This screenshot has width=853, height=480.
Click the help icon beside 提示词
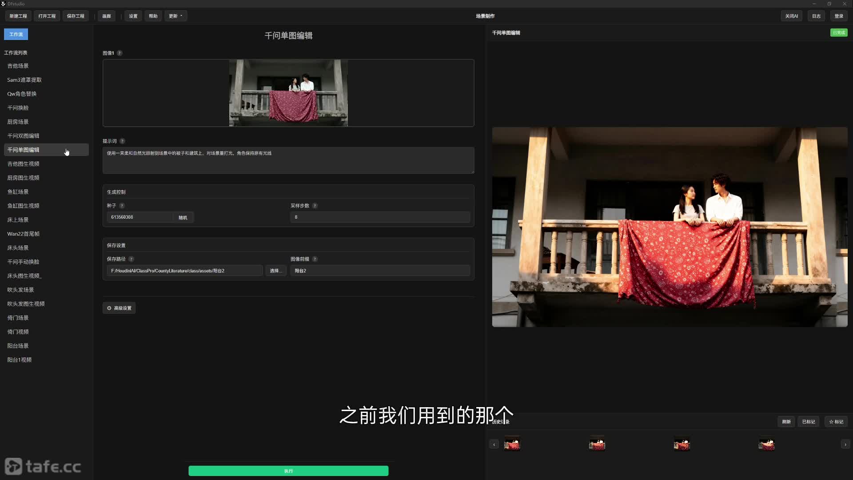tap(122, 141)
